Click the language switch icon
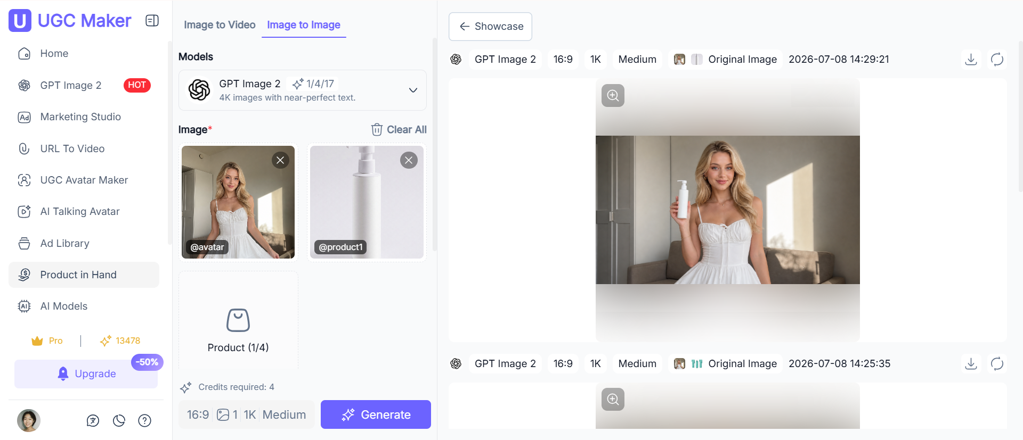 coord(93,421)
